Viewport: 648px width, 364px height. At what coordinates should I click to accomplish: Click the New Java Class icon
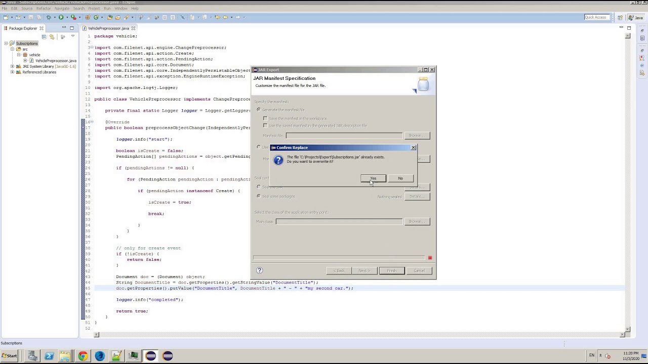point(96,17)
